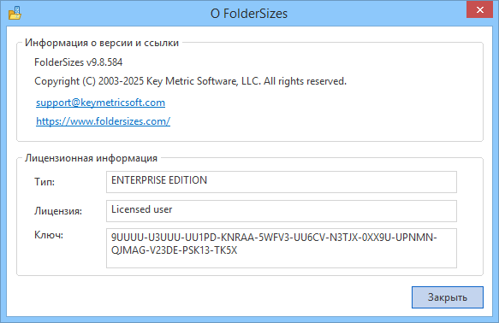Click the Copyright 2003-2025 Key Metric Software line
The image size is (499, 323).
tap(190, 81)
